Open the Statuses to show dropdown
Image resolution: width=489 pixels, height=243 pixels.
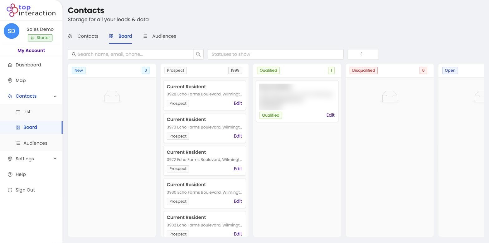coord(276,54)
